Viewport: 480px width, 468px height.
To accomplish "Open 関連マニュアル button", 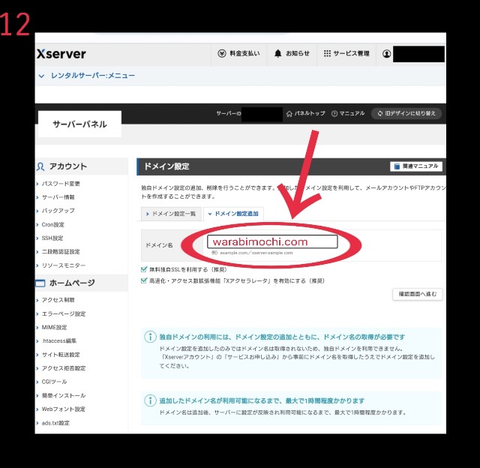I will click(x=416, y=166).
